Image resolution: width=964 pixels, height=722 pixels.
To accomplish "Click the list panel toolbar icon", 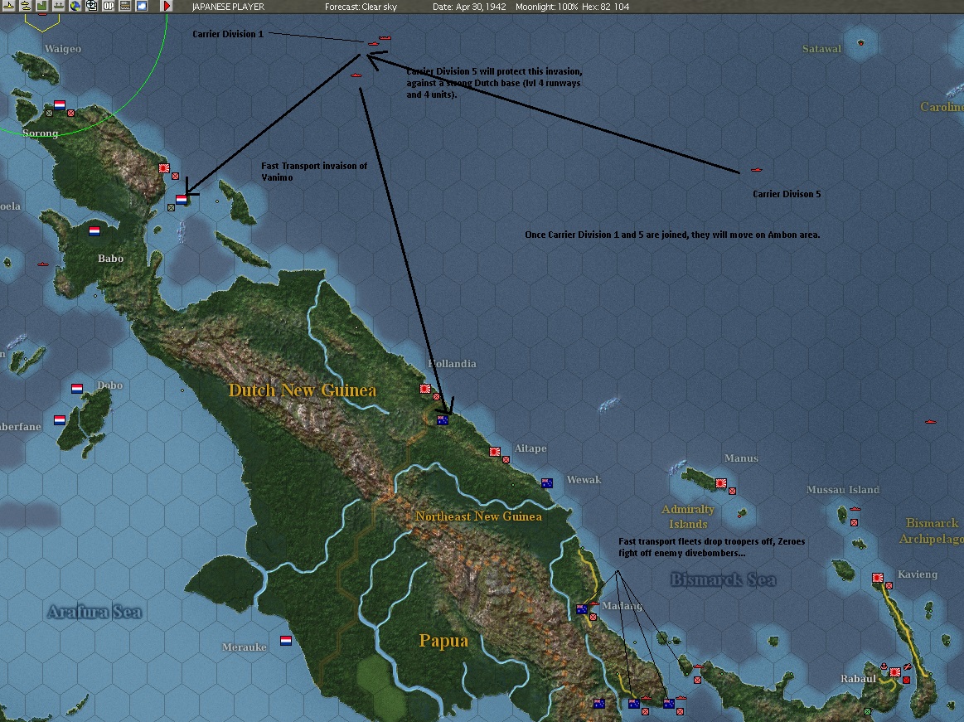I will click(125, 6).
